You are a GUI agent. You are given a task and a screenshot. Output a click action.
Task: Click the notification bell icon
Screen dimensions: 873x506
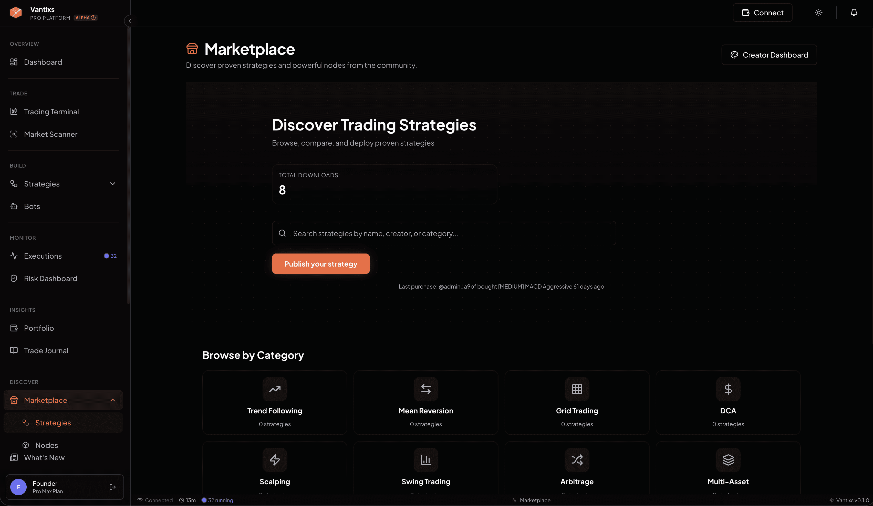[x=854, y=13]
